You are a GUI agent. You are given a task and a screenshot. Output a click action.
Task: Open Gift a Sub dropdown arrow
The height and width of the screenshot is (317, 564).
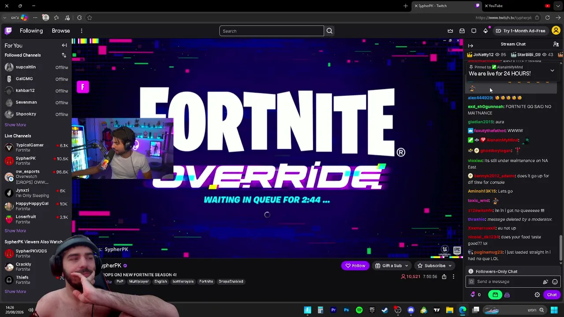point(406,265)
